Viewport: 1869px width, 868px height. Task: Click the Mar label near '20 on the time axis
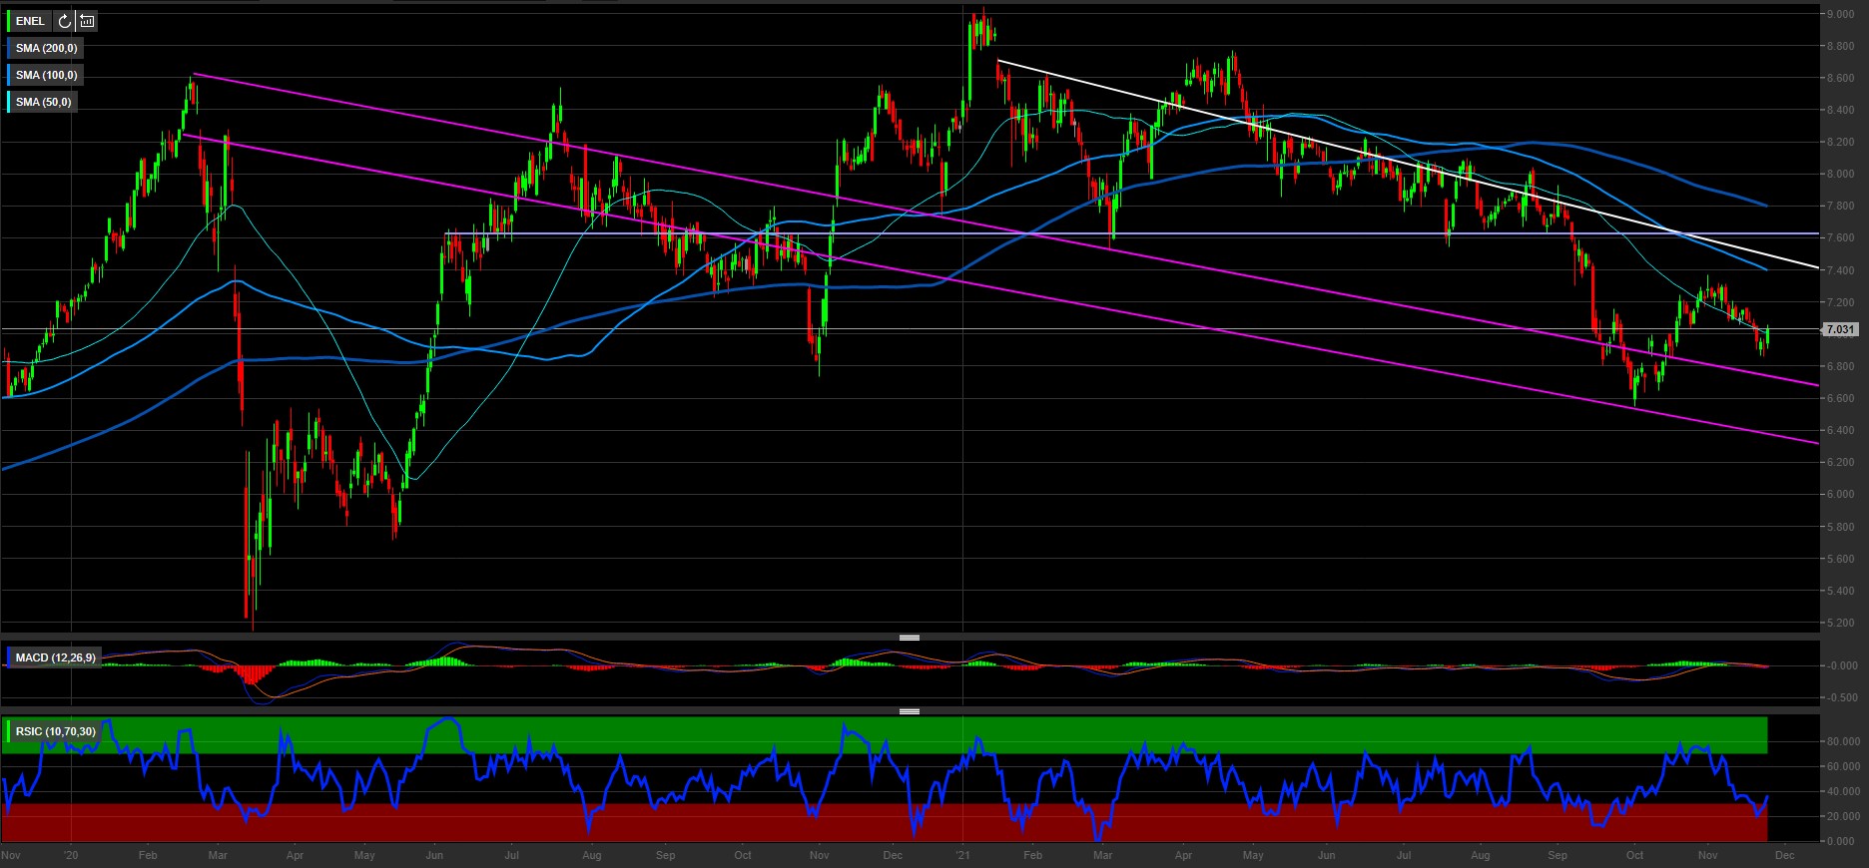pos(218,855)
